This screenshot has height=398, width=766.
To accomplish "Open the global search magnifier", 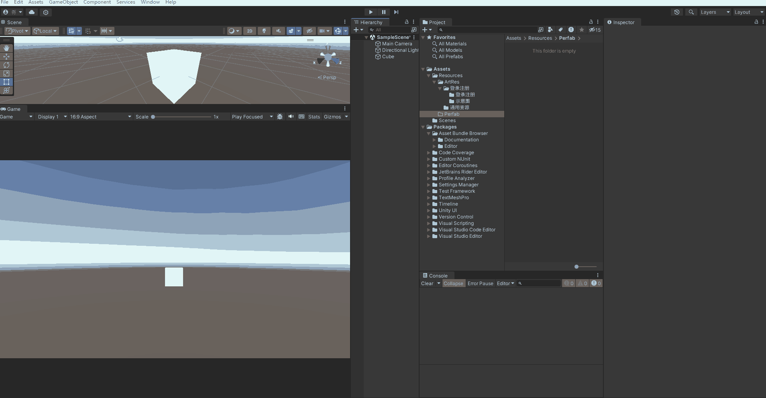I will pyautogui.click(x=691, y=12).
